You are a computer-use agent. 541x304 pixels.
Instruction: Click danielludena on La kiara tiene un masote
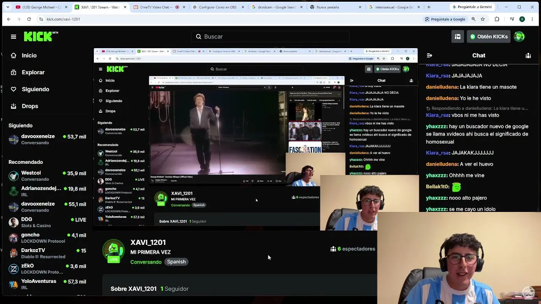(x=442, y=87)
